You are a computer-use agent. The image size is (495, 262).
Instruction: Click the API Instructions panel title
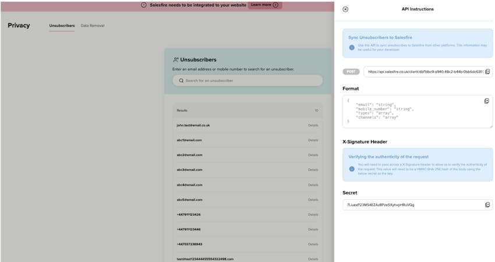tap(418, 9)
